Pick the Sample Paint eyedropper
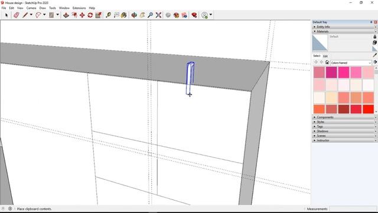The width and height of the screenshot is (378, 213). [374, 55]
